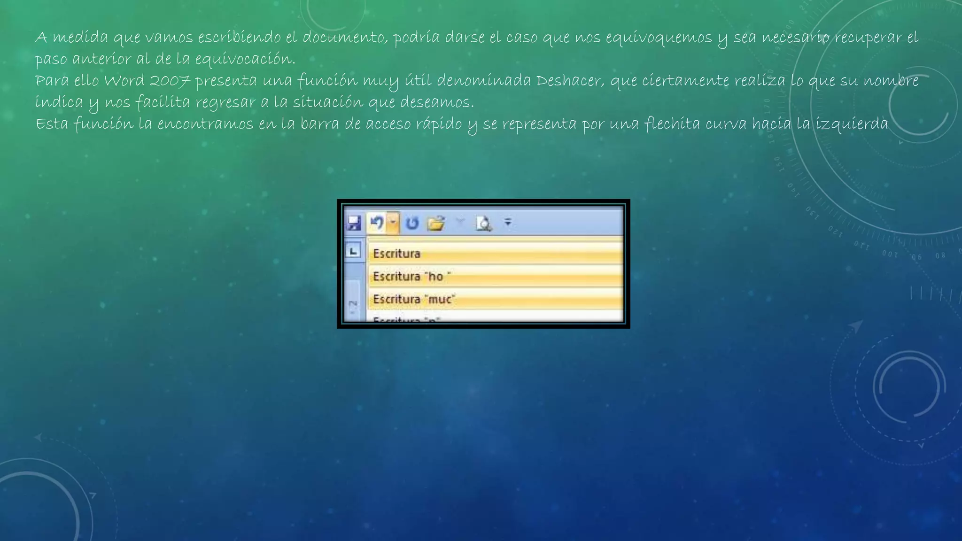Click the text "Word 2007" in the slide

click(x=147, y=80)
